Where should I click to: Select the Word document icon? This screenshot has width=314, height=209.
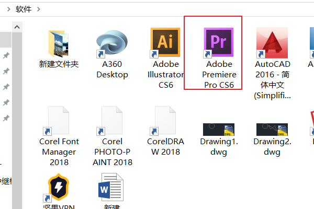[111, 187]
